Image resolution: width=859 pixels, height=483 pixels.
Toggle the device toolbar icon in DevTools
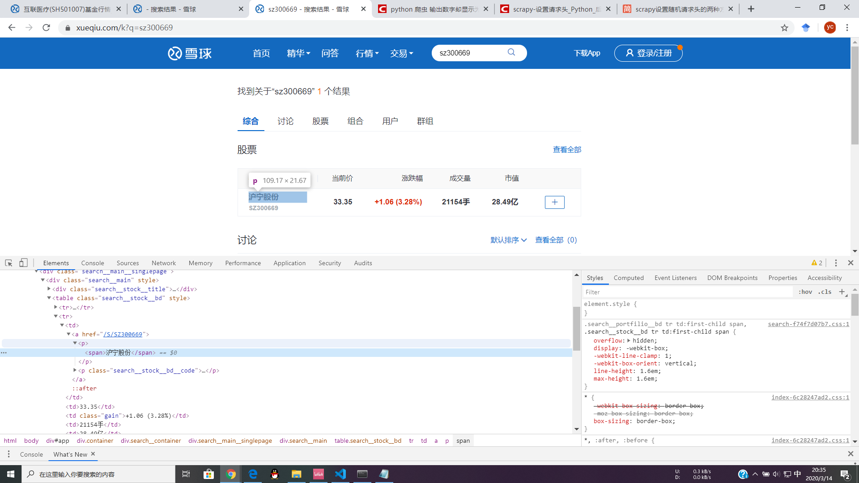tap(23, 263)
